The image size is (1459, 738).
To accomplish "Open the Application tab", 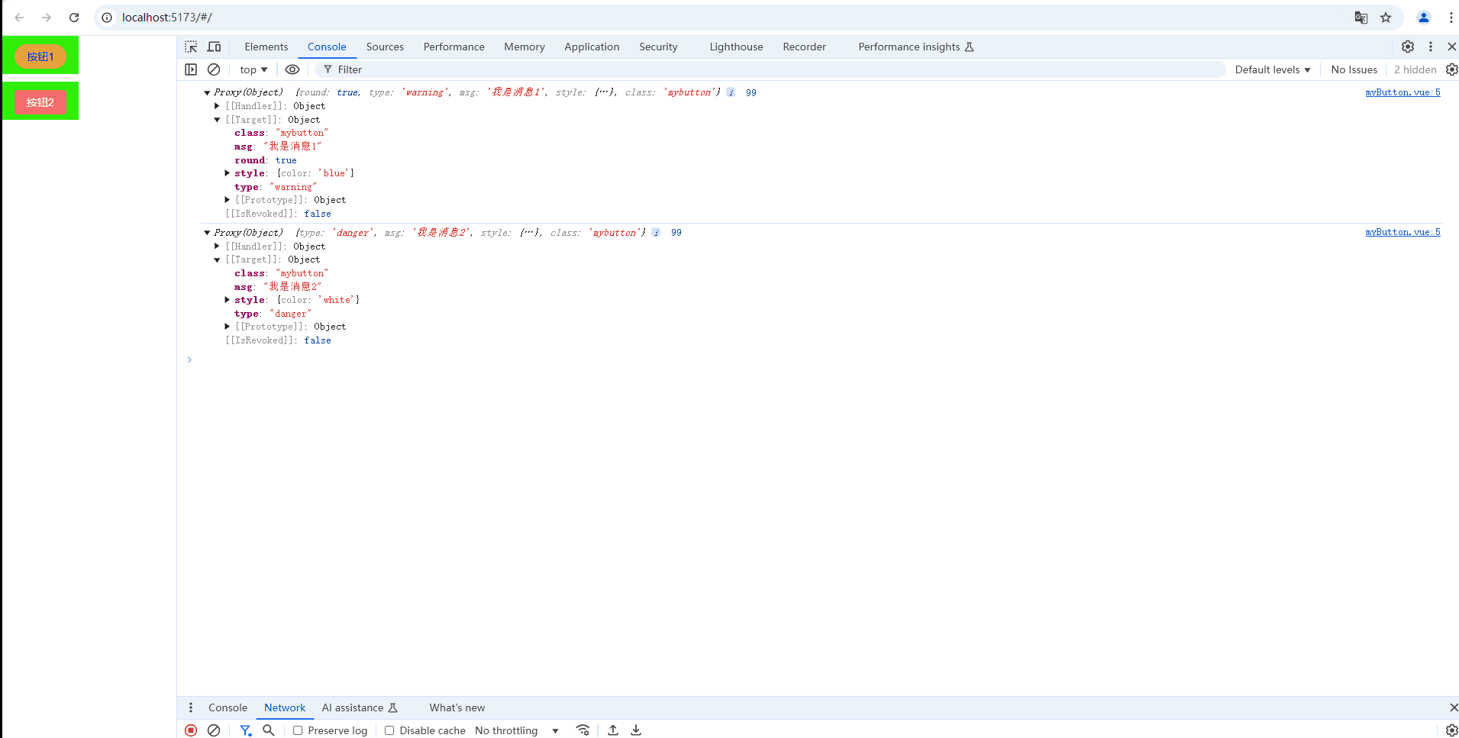I will tap(592, 47).
